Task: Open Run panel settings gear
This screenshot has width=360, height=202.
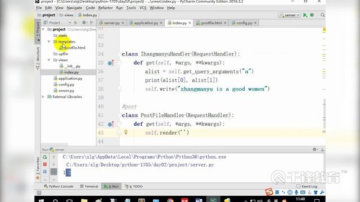Action: [314, 150]
